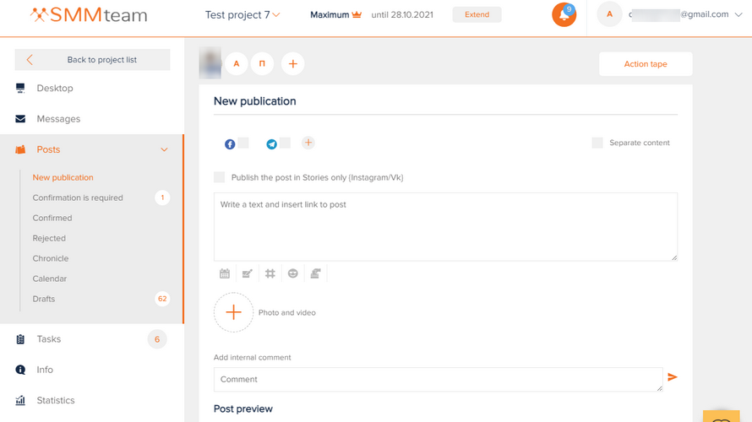Viewport: 752px width, 422px height.
Task: Click the pencil edit icon under the textarea
Action: 248,273
